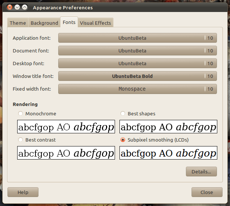Click the Desktop font: label
This screenshot has width=230, height=206.
point(28,64)
